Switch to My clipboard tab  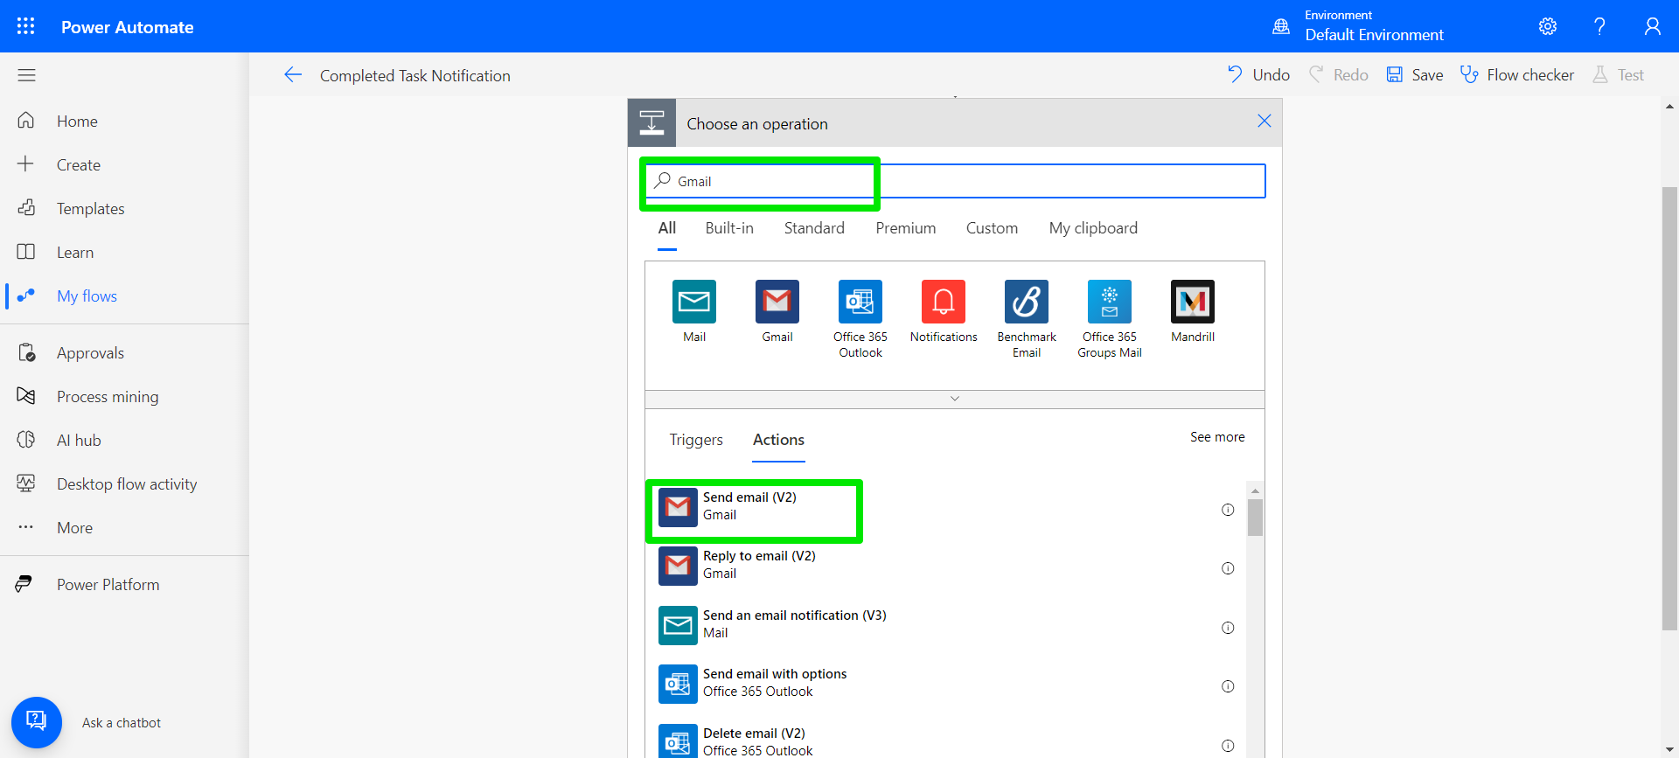click(x=1093, y=228)
